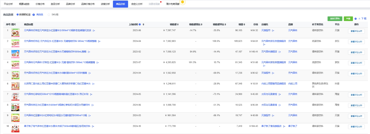Open external link icon for product row 1

[94, 30]
